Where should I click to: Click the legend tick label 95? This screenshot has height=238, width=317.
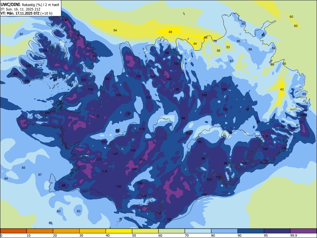tap(266, 235)
